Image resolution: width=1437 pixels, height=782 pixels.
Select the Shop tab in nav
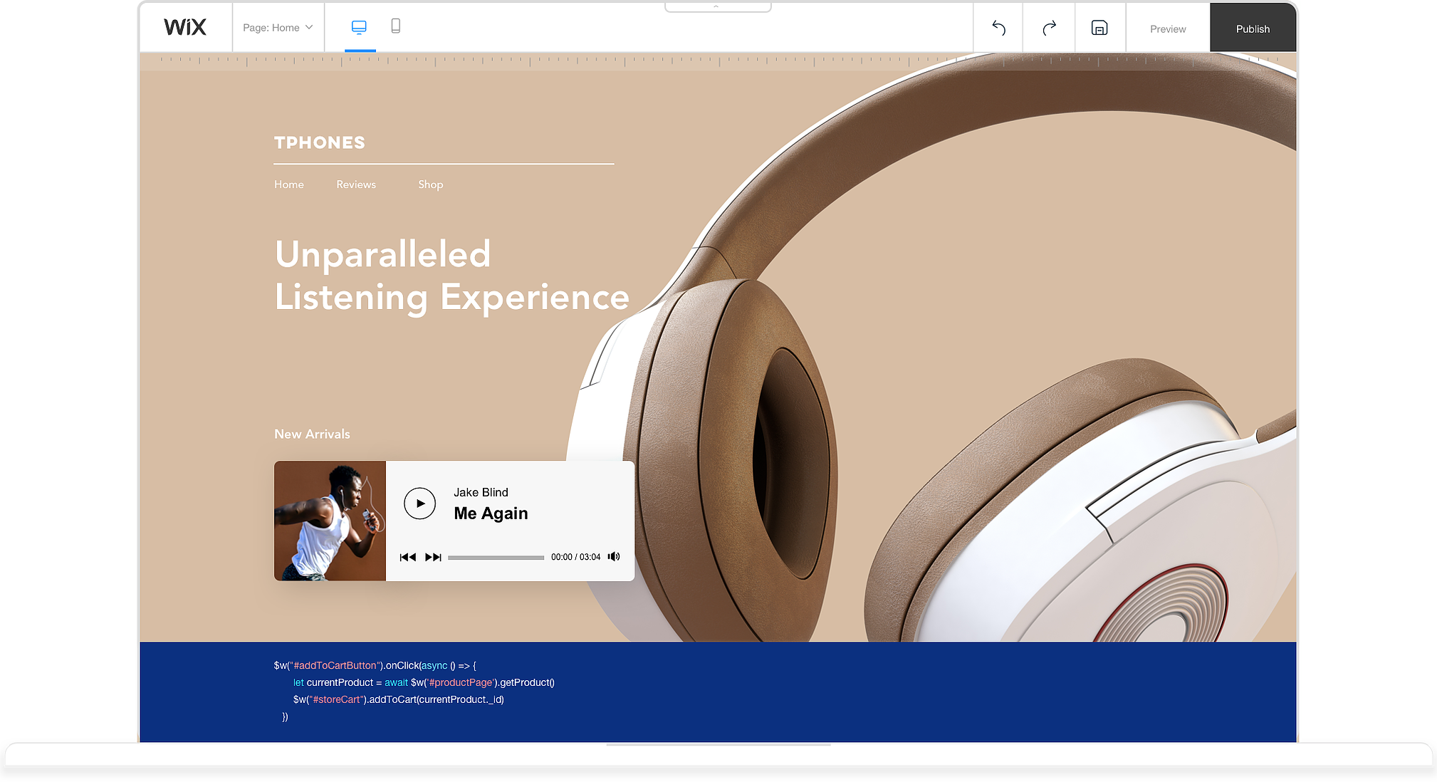[x=430, y=185]
